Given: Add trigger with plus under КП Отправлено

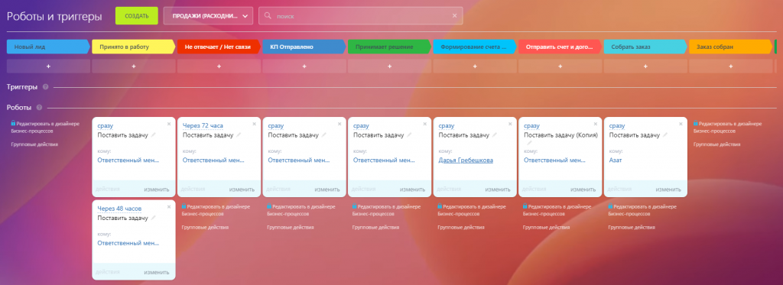Looking at the screenshot, I should (x=304, y=66).
